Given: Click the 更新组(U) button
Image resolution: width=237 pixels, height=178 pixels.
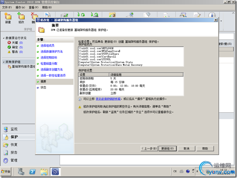Looking at the screenshot, I should [x=167, y=149].
